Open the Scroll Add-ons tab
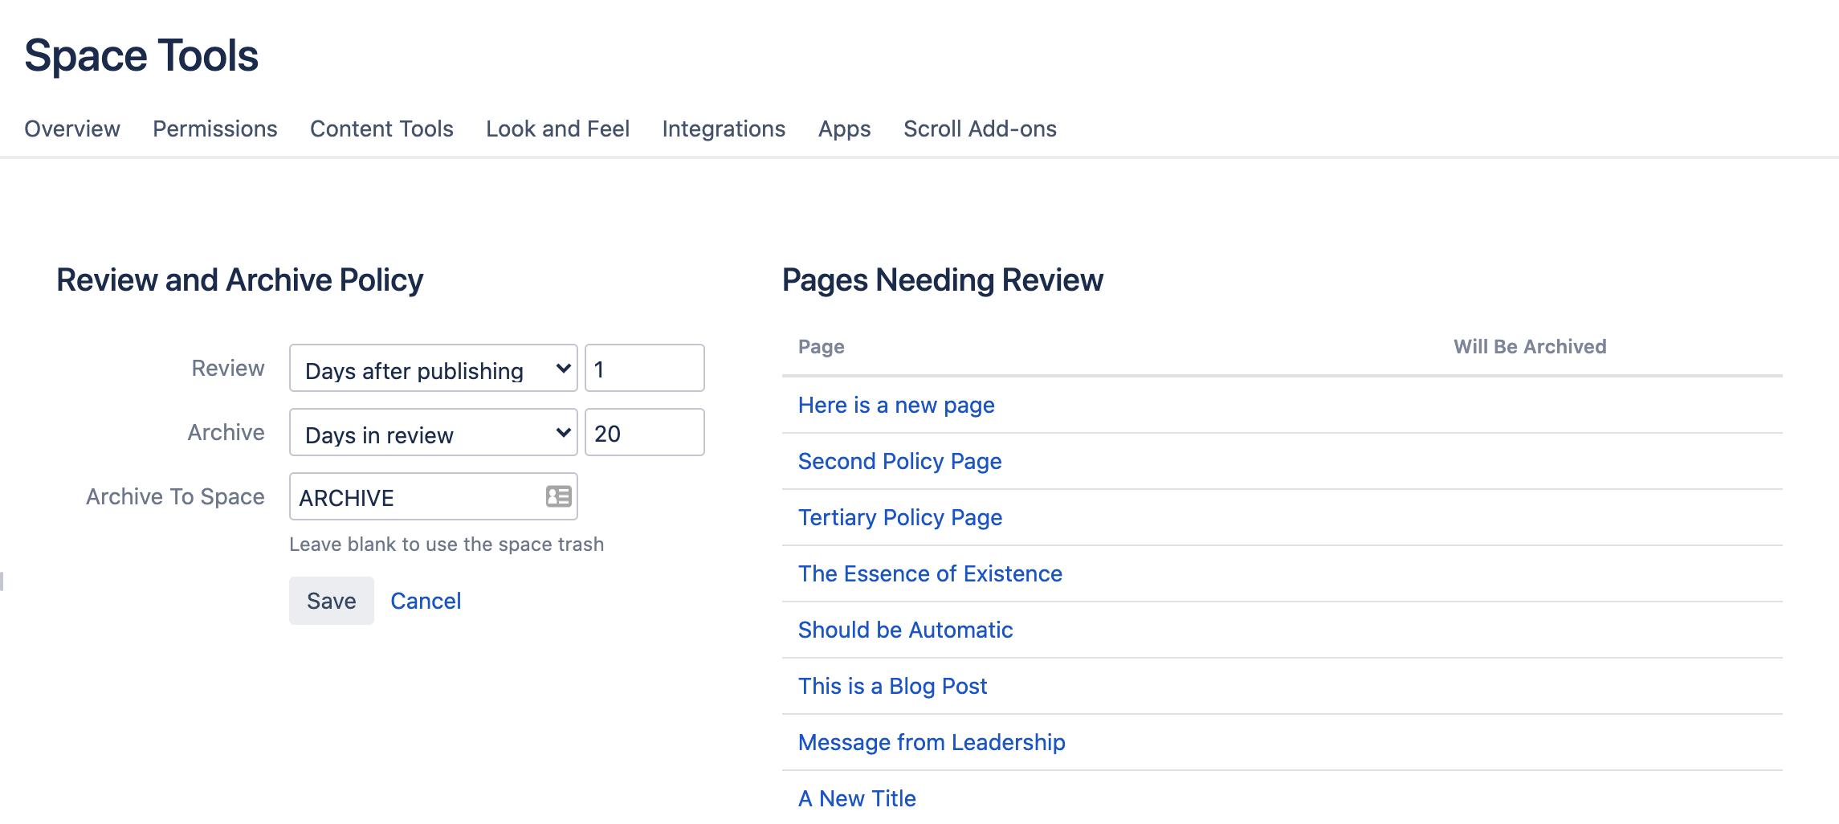The image size is (1839, 824). pyautogui.click(x=980, y=128)
